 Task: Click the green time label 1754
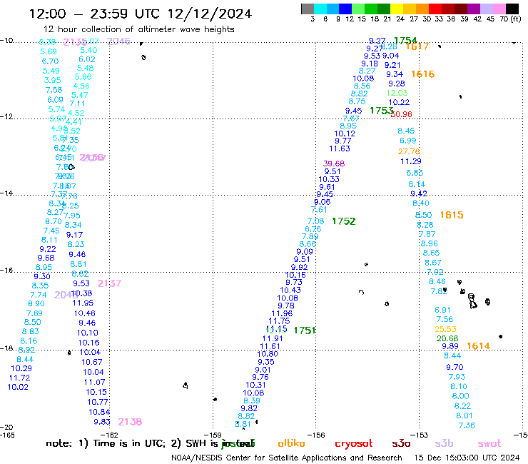(405, 41)
